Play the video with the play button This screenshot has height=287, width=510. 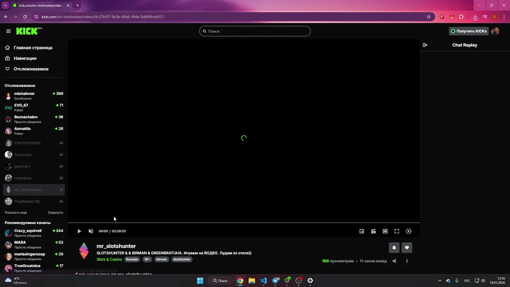[79, 231]
